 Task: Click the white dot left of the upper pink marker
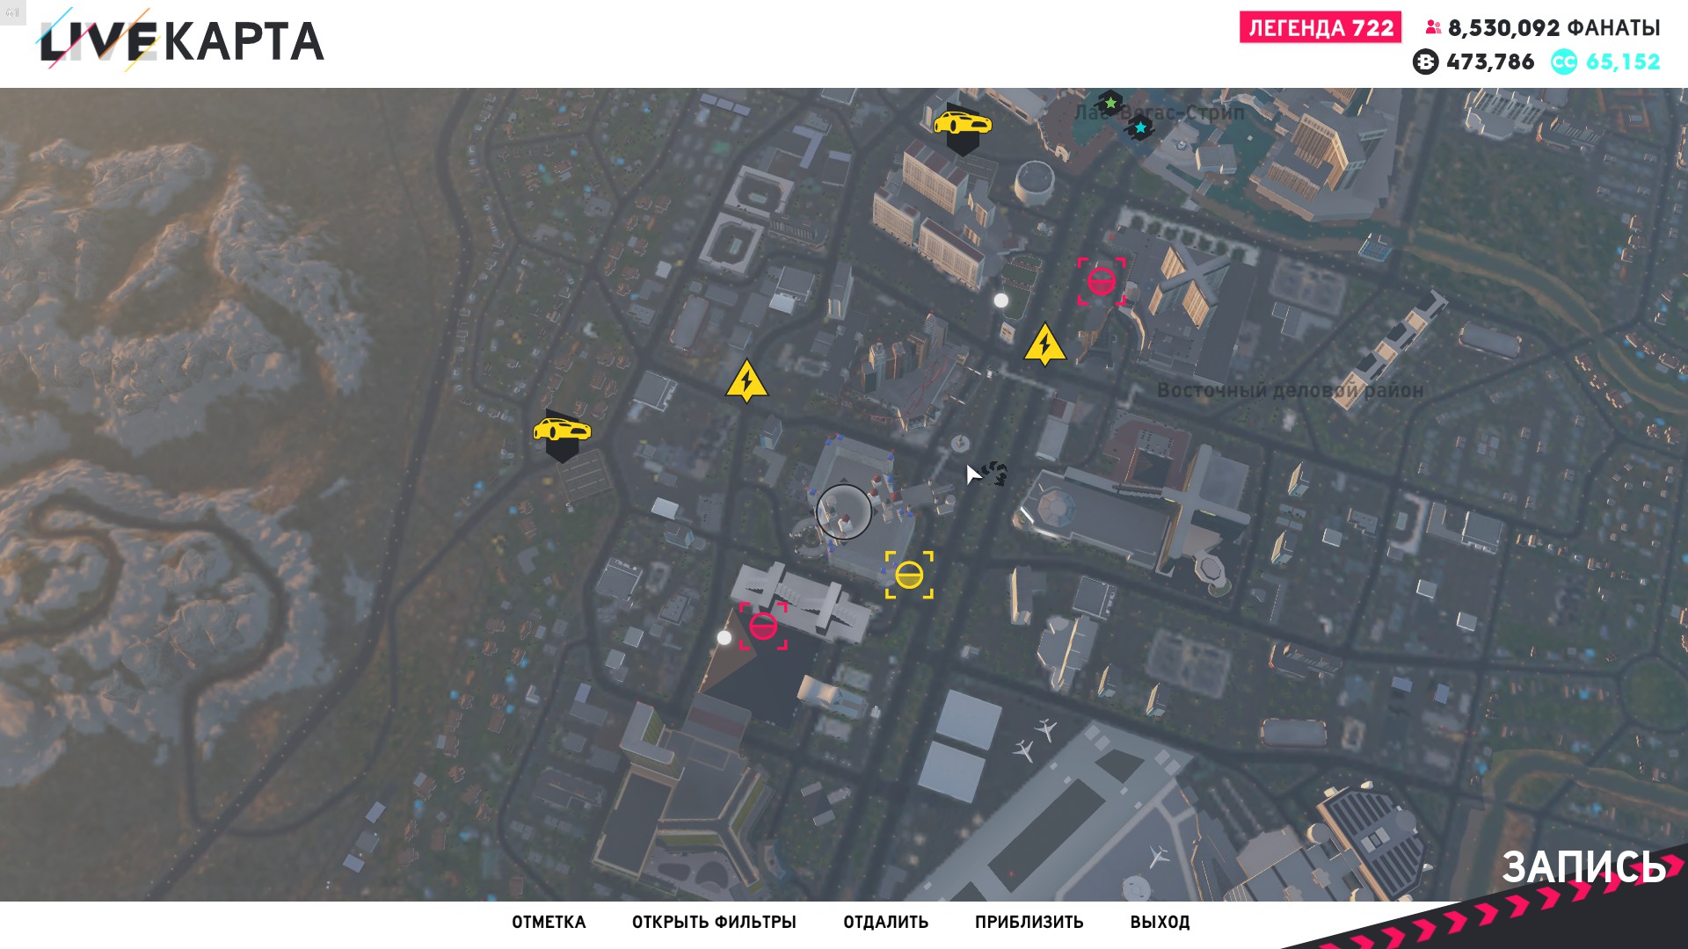click(x=1000, y=301)
